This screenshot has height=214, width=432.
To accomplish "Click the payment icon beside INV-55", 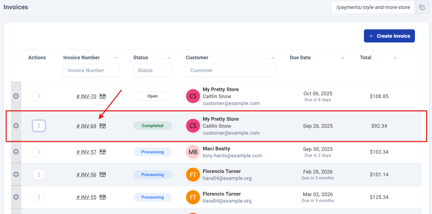I will point(103,197).
